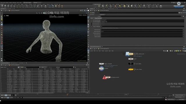Click the wrench icon in network editor toolbar
186x104 pixels.
(x=164, y=51)
